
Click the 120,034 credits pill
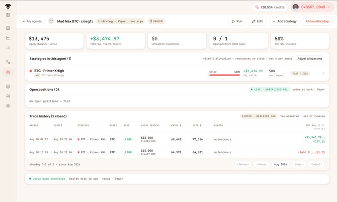(x=270, y=7)
